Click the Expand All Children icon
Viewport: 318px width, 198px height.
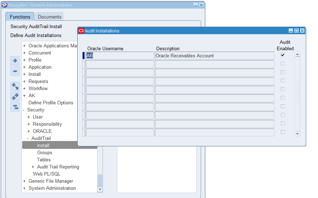[15, 86]
